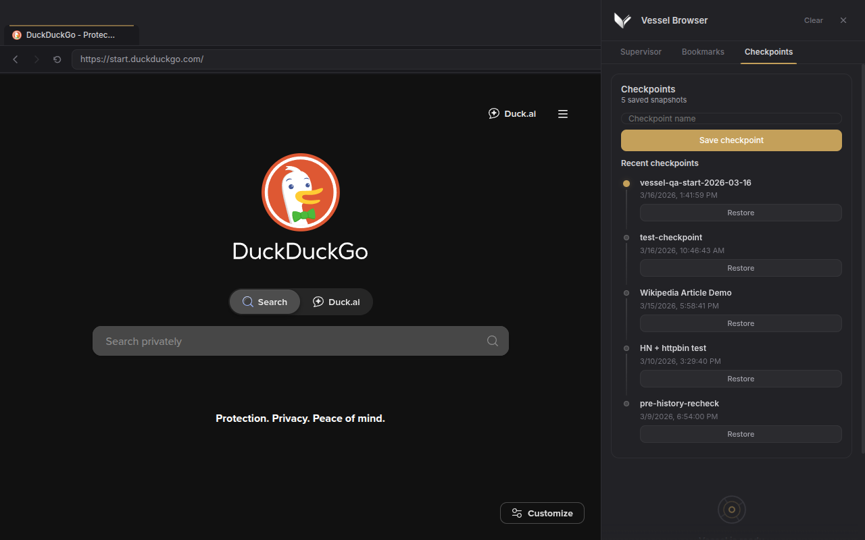The image size is (865, 540).
Task: Click the DuckDuckGo favicon on the browser tab
Action: tap(17, 35)
